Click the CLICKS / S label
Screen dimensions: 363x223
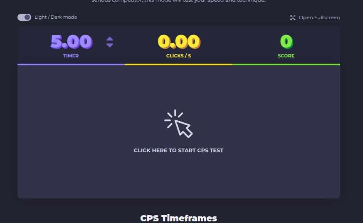[x=178, y=56]
